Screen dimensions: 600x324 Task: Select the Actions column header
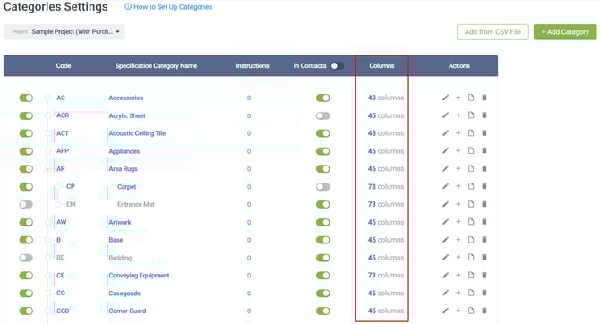[459, 66]
